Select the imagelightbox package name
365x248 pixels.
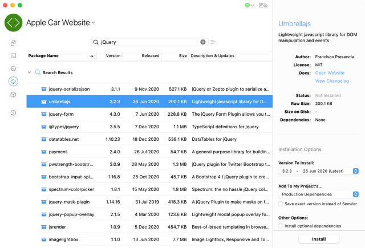click(63, 239)
